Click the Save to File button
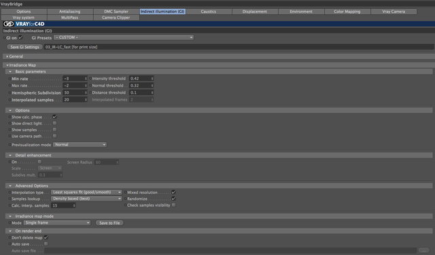 pos(109,223)
